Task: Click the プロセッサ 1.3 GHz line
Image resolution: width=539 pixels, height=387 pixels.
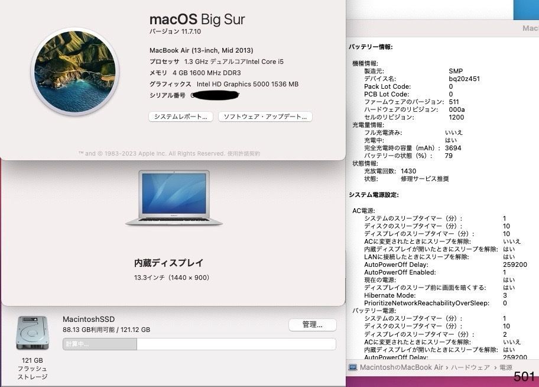Action: [216, 62]
